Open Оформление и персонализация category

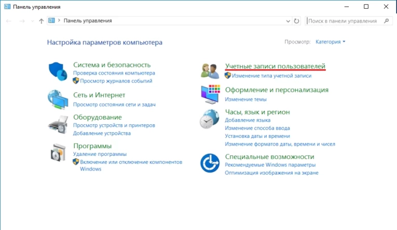coord(277,90)
